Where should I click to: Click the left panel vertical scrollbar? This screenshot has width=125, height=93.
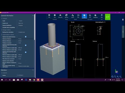tap(34, 27)
